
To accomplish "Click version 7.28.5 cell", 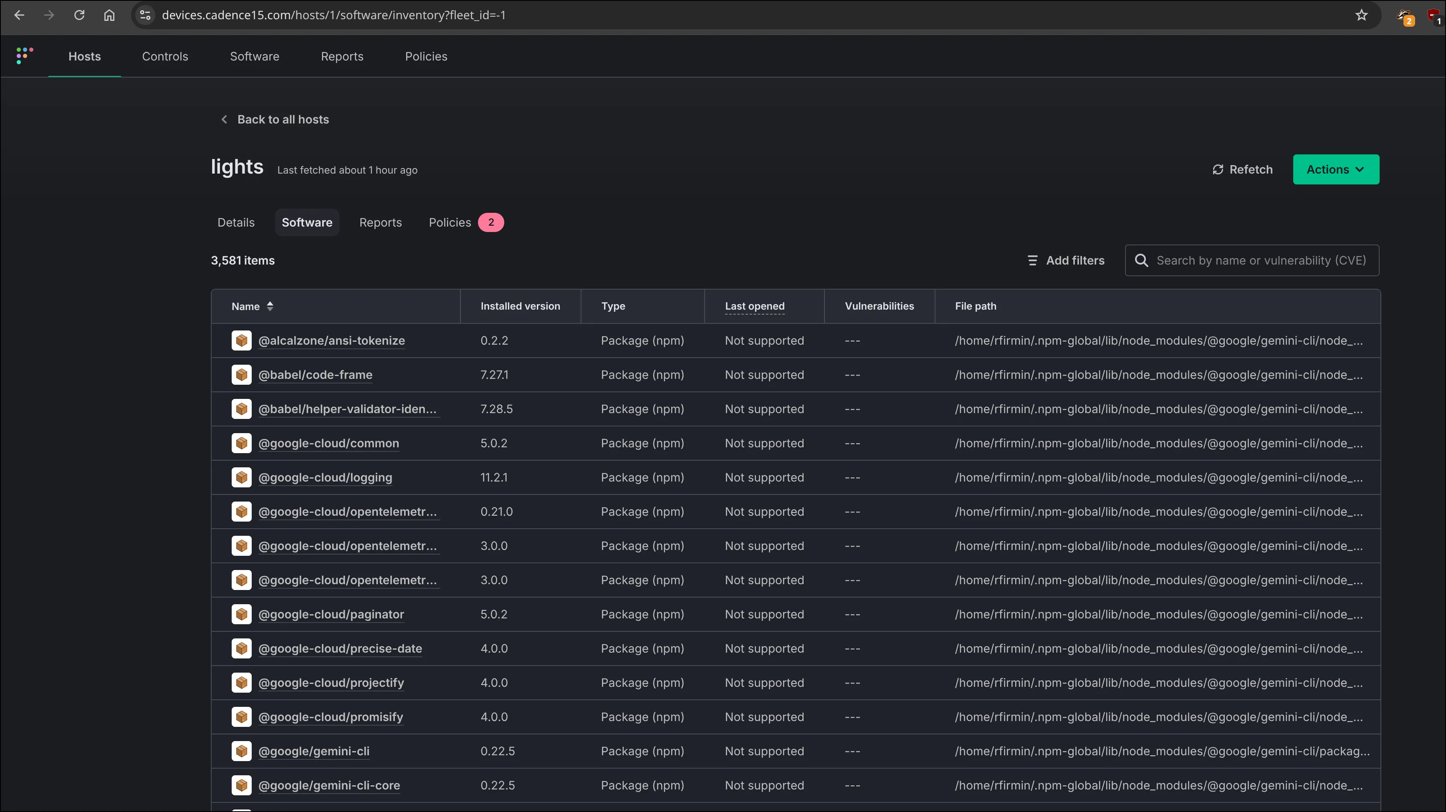I will (497, 409).
